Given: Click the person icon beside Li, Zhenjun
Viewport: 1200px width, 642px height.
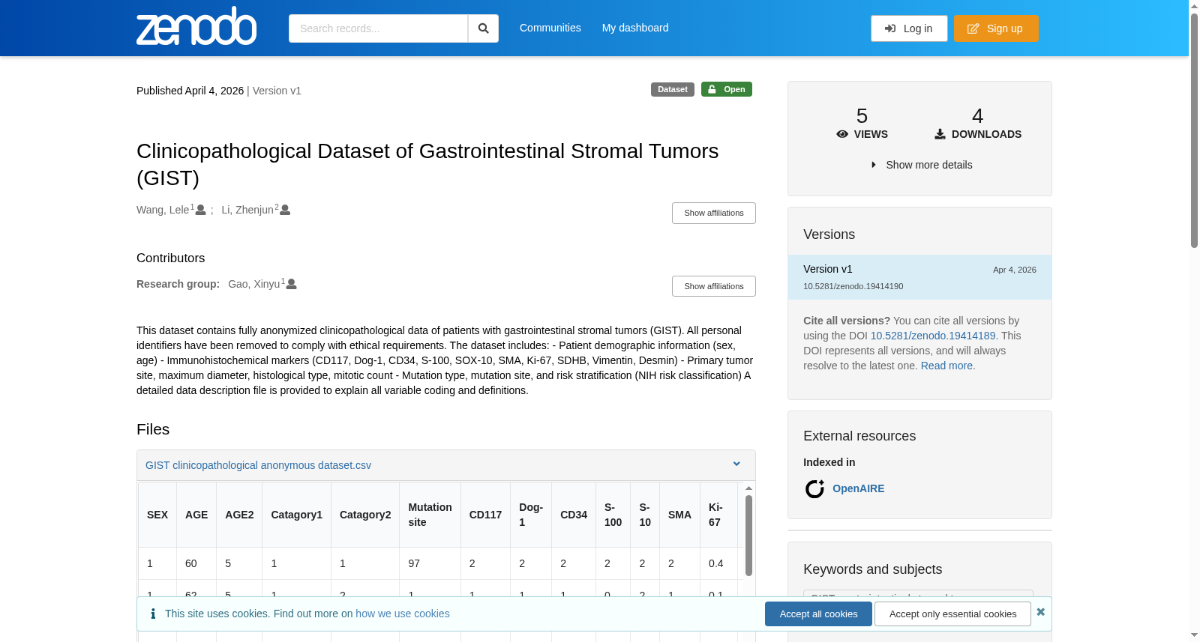Looking at the screenshot, I should (x=285, y=211).
